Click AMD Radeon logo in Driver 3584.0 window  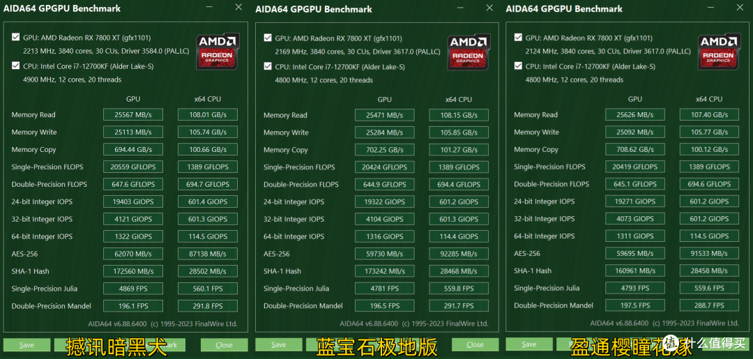[x=218, y=52]
